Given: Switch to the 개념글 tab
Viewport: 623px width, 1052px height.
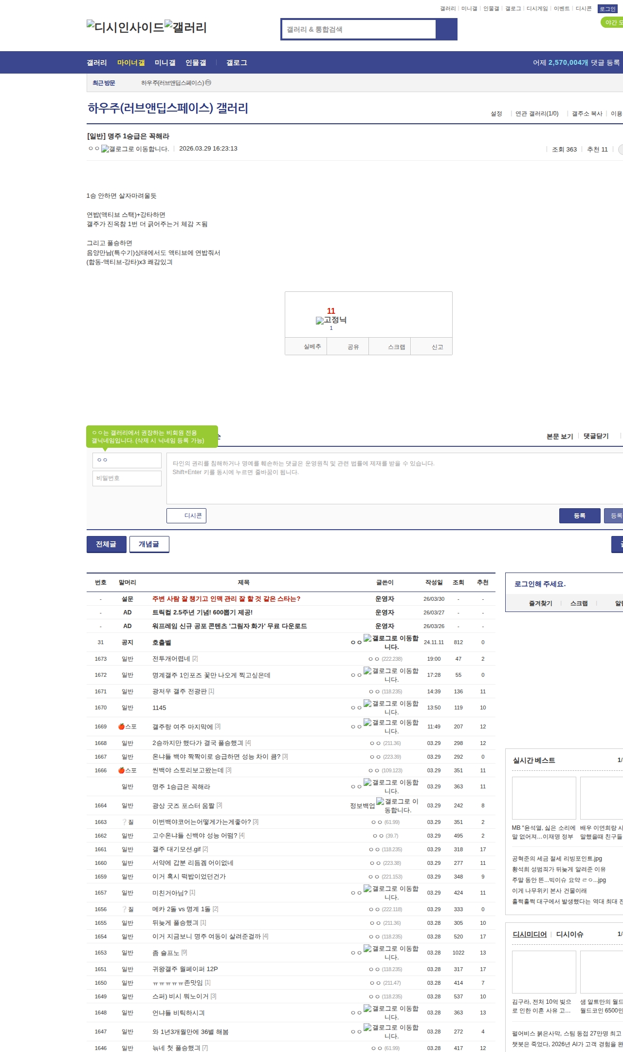Looking at the screenshot, I should click(x=149, y=544).
